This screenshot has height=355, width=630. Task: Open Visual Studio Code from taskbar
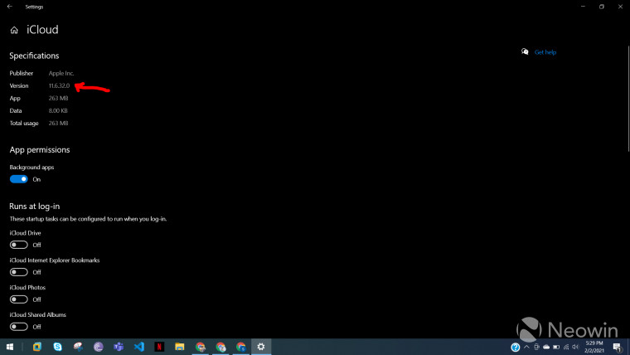(139, 347)
